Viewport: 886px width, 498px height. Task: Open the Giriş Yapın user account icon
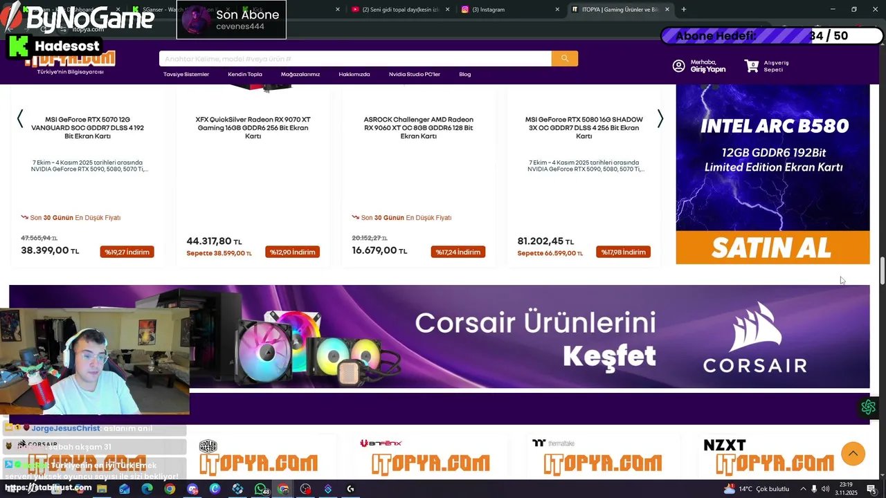[678, 66]
